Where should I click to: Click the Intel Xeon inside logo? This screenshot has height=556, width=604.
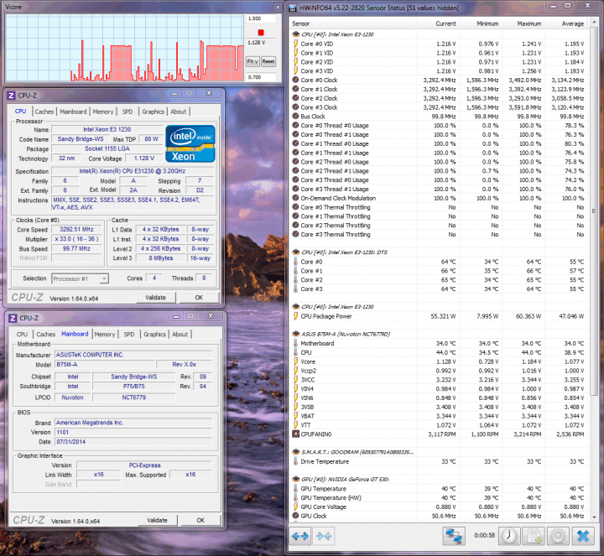190,143
